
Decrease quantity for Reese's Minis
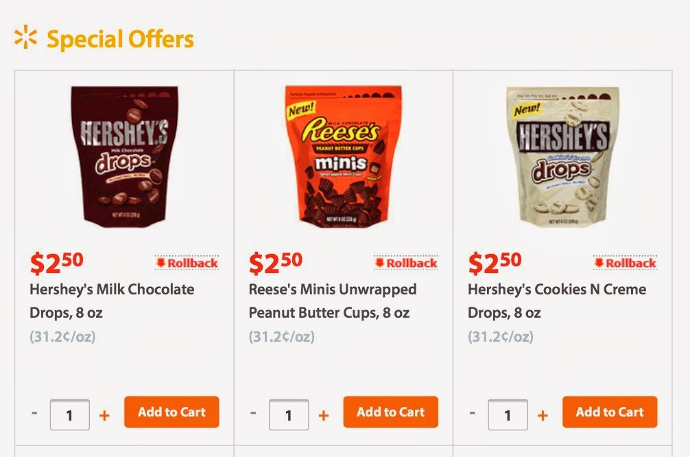[253, 414]
